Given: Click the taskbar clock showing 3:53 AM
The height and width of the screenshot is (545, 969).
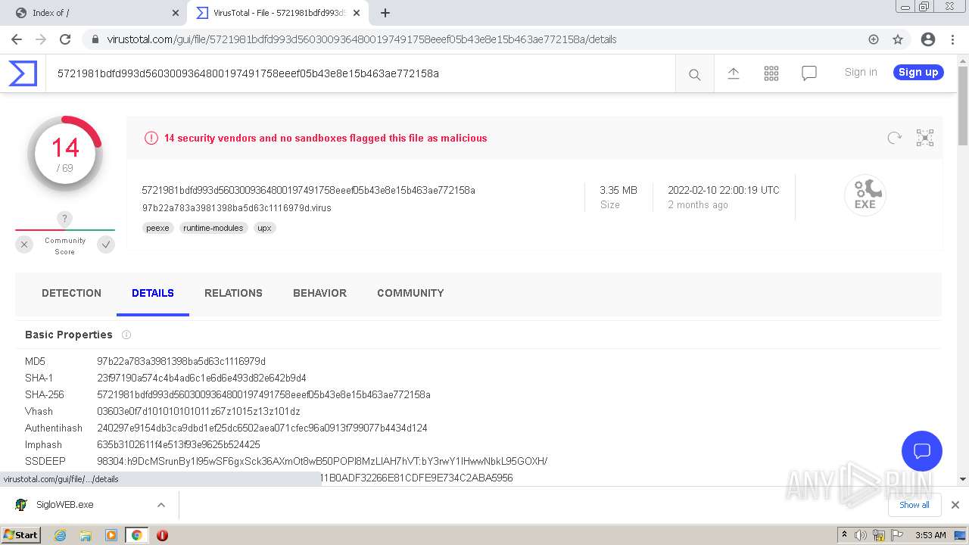Looking at the screenshot, I should pyautogui.click(x=930, y=535).
